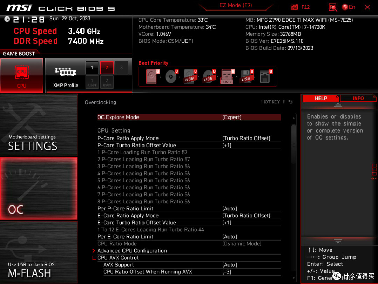Click '8 P-Cores Loading Run Turbo Ratio 56'
The height and width of the screenshot is (284, 378).
143,202
